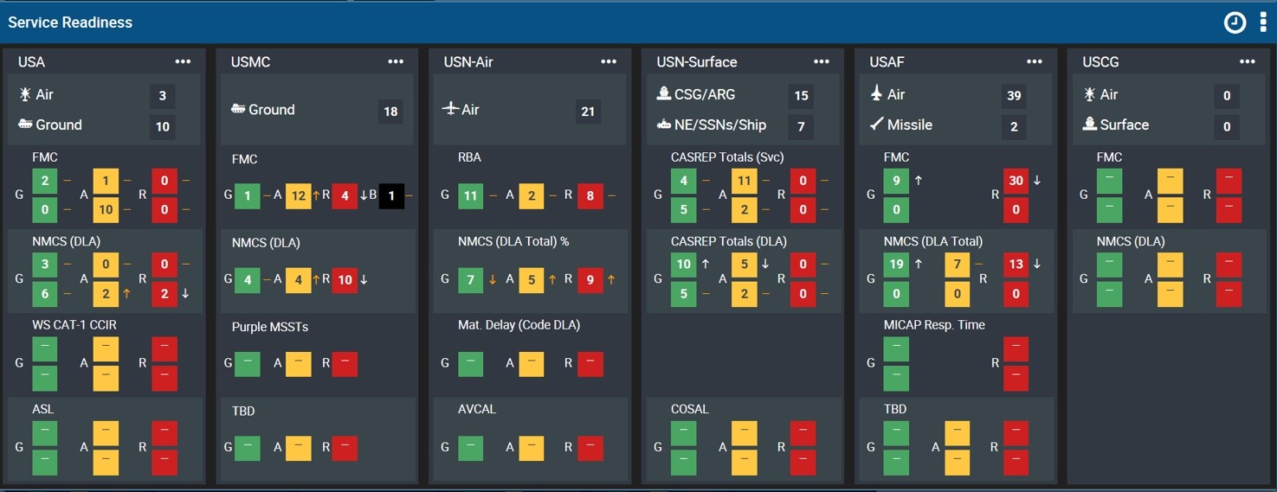Select USA FMC amber tile 10
This screenshot has width=1277, height=492.
[106, 210]
